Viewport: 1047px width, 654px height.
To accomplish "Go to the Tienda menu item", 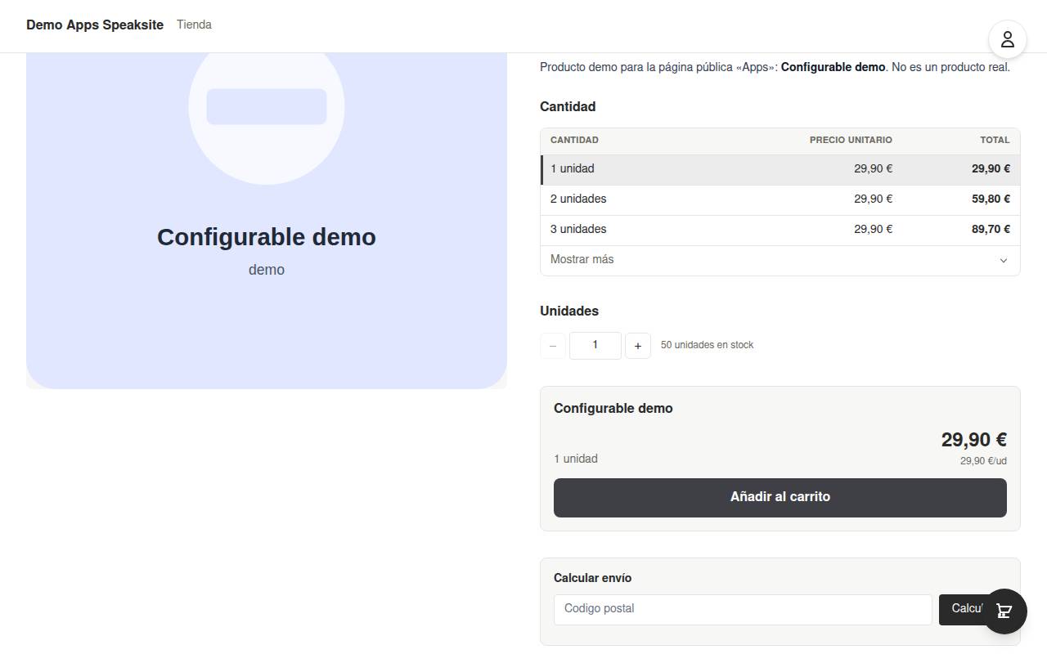I will point(194,25).
